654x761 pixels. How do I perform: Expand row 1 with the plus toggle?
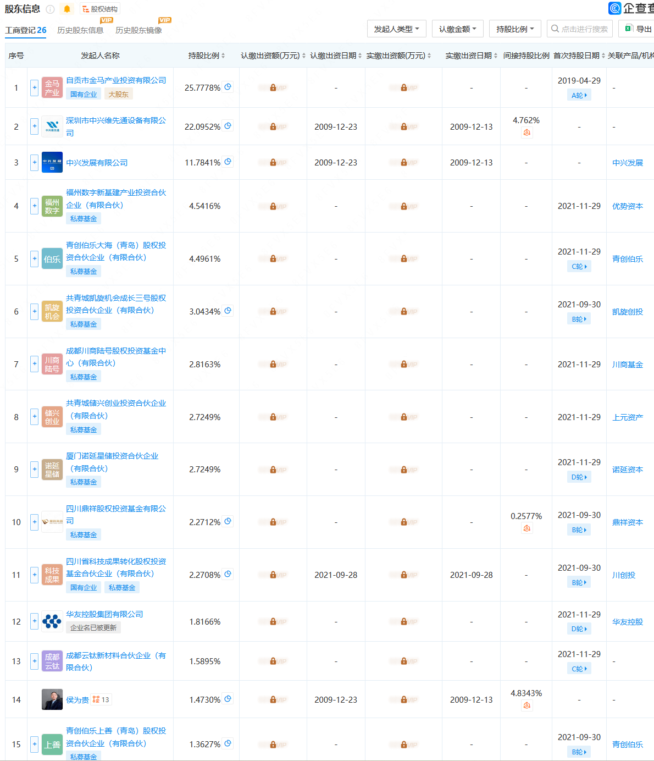(34, 87)
